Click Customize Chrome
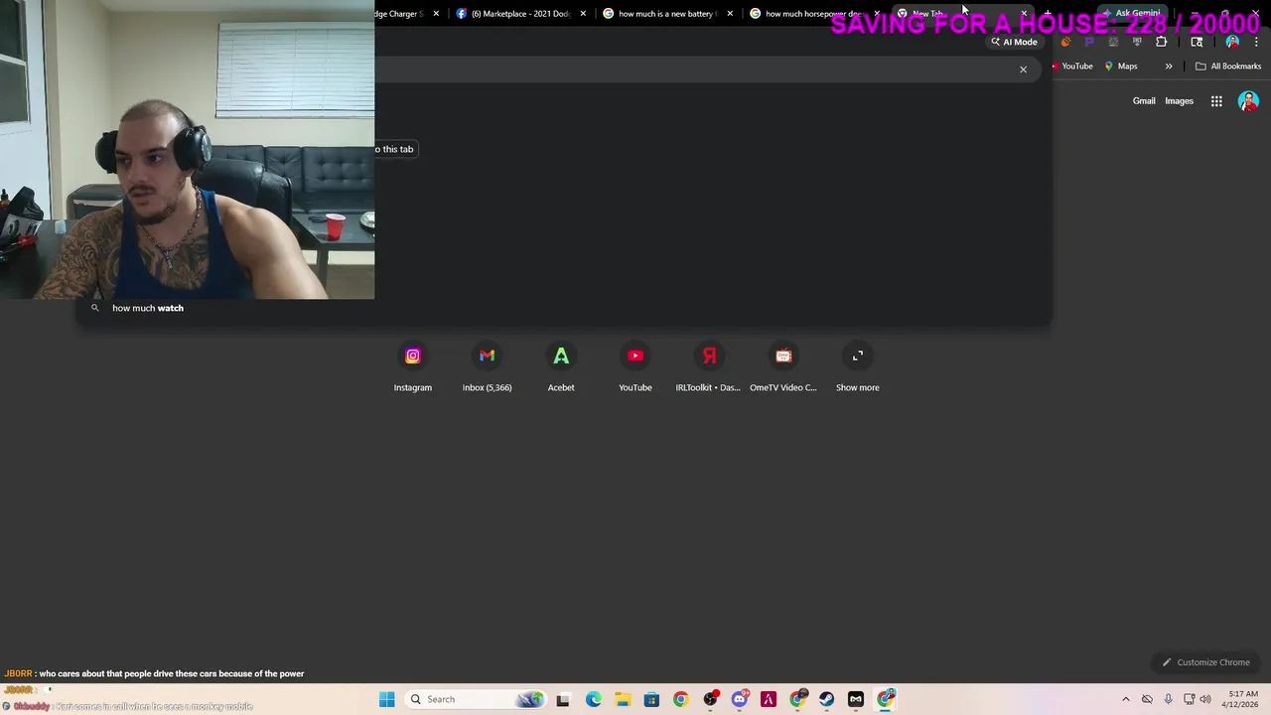 1206,662
